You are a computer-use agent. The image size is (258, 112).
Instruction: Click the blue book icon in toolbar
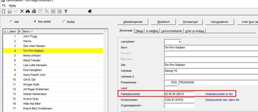(90, 11)
